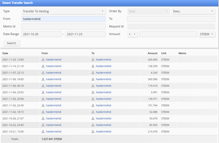Click the From user icon in 2021-11-02, 22:49 row
The height and width of the screenshot is (143, 219).
pos(43,105)
